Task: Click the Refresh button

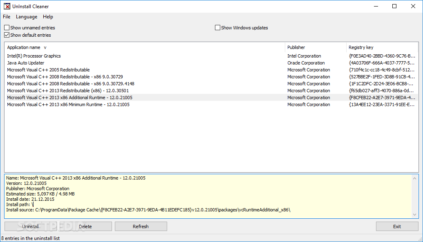Action: [x=141, y=226]
